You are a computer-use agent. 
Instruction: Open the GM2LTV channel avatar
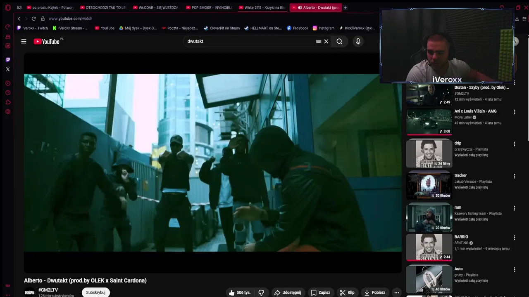[29, 292]
